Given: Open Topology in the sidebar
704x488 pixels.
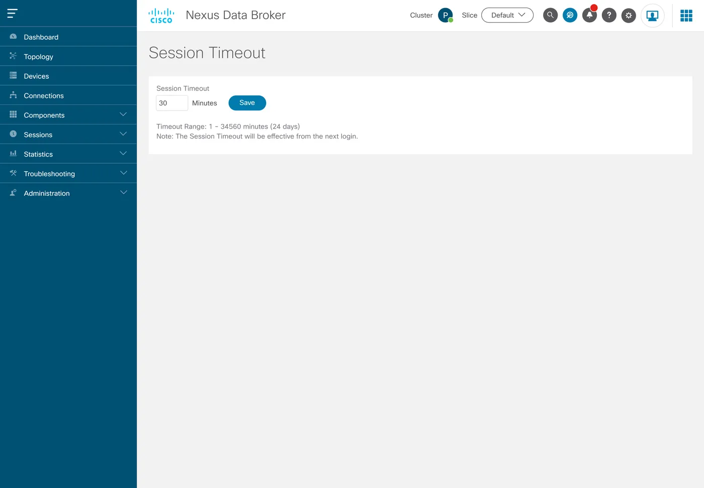Looking at the screenshot, I should [x=68, y=56].
